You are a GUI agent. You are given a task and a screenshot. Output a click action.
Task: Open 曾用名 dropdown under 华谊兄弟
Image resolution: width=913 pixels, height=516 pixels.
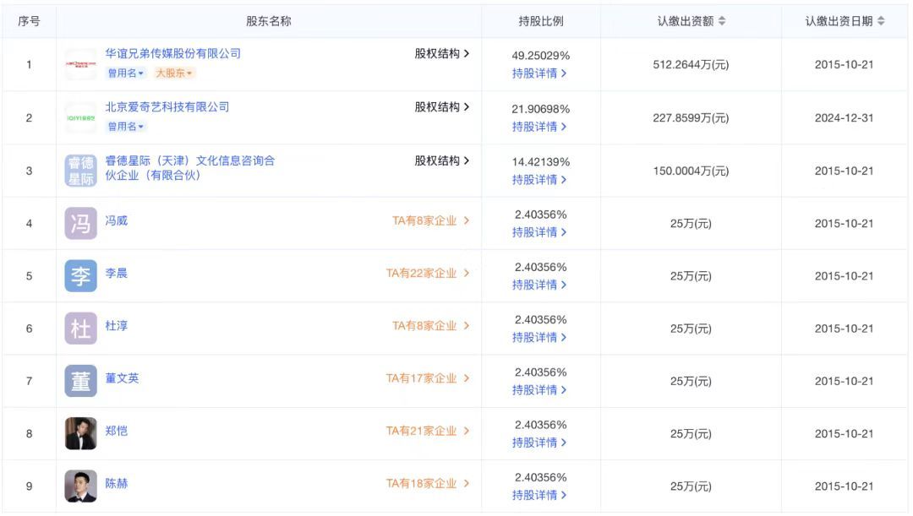point(123,73)
